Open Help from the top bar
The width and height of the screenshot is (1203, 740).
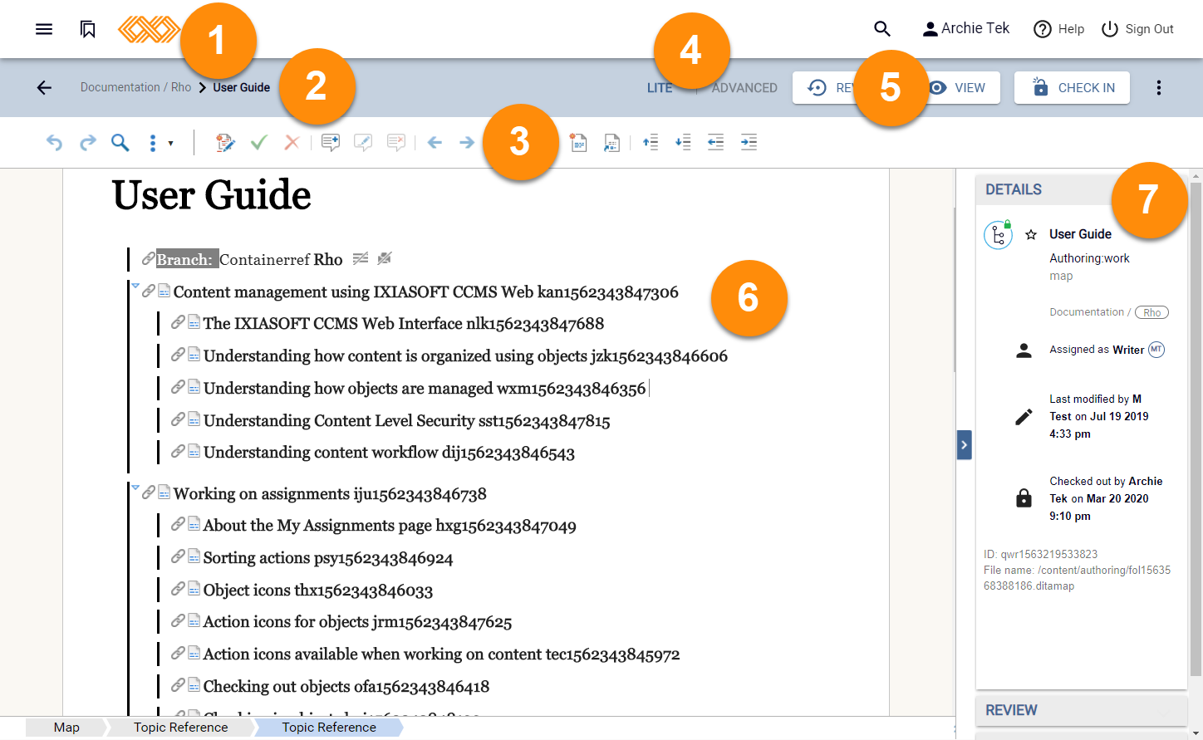click(x=1058, y=29)
